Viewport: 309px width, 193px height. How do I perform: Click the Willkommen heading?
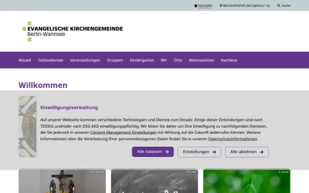[43, 85]
